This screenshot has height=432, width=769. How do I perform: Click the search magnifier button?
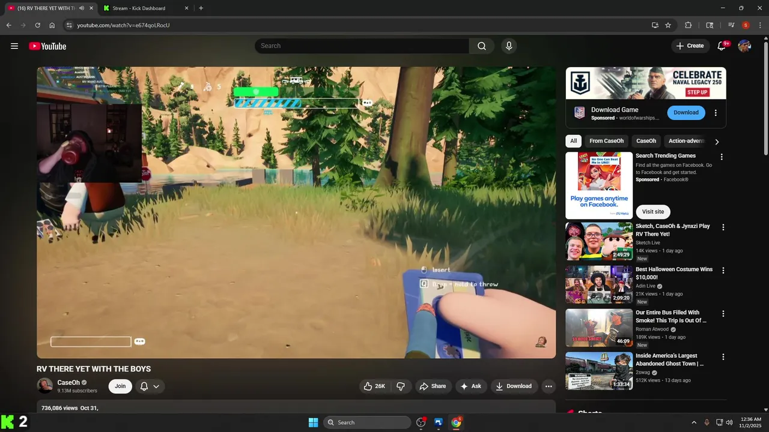tap(482, 46)
